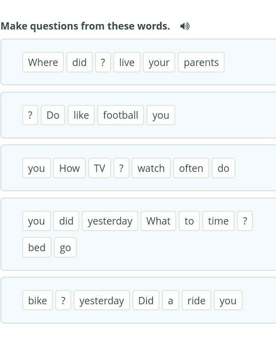This screenshot has width=276, height=354.
Task: Select the 'TV' word tile
Action: coord(99,168)
